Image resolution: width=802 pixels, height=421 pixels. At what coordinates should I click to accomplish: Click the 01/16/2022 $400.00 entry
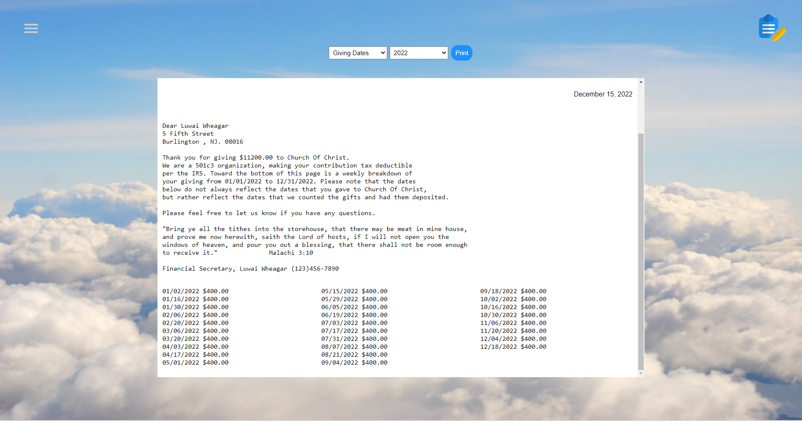pos(195,299)
